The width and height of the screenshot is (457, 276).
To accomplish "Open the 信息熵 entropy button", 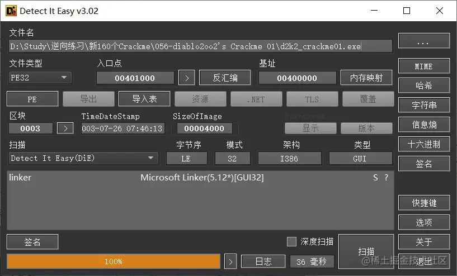I will click(424, 125).
